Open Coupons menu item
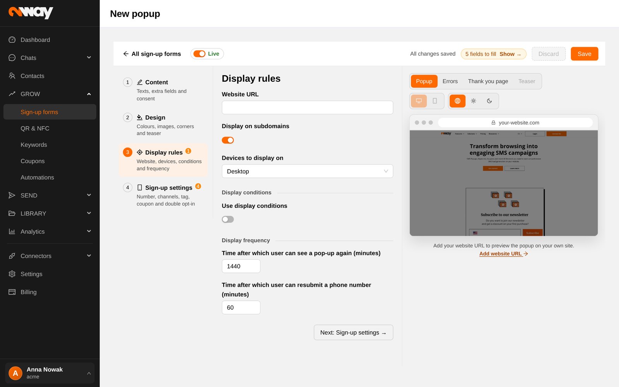The width and height of the screenshot is (619, 387). tap(50, 161)
